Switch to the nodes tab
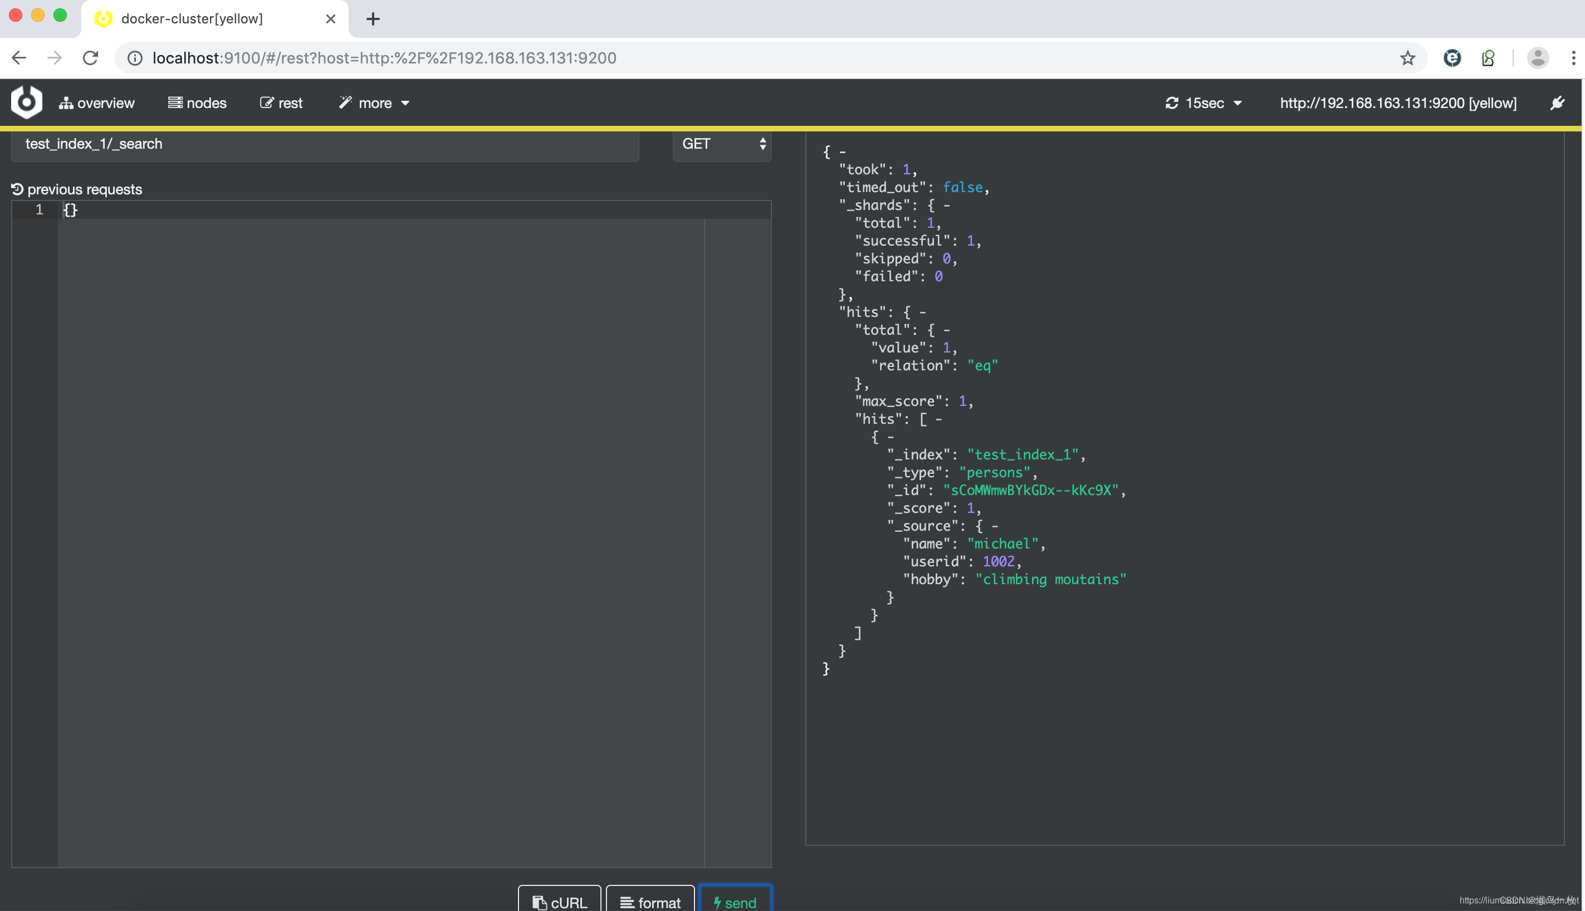1585x911 pixels. click(x=197, y=103)
